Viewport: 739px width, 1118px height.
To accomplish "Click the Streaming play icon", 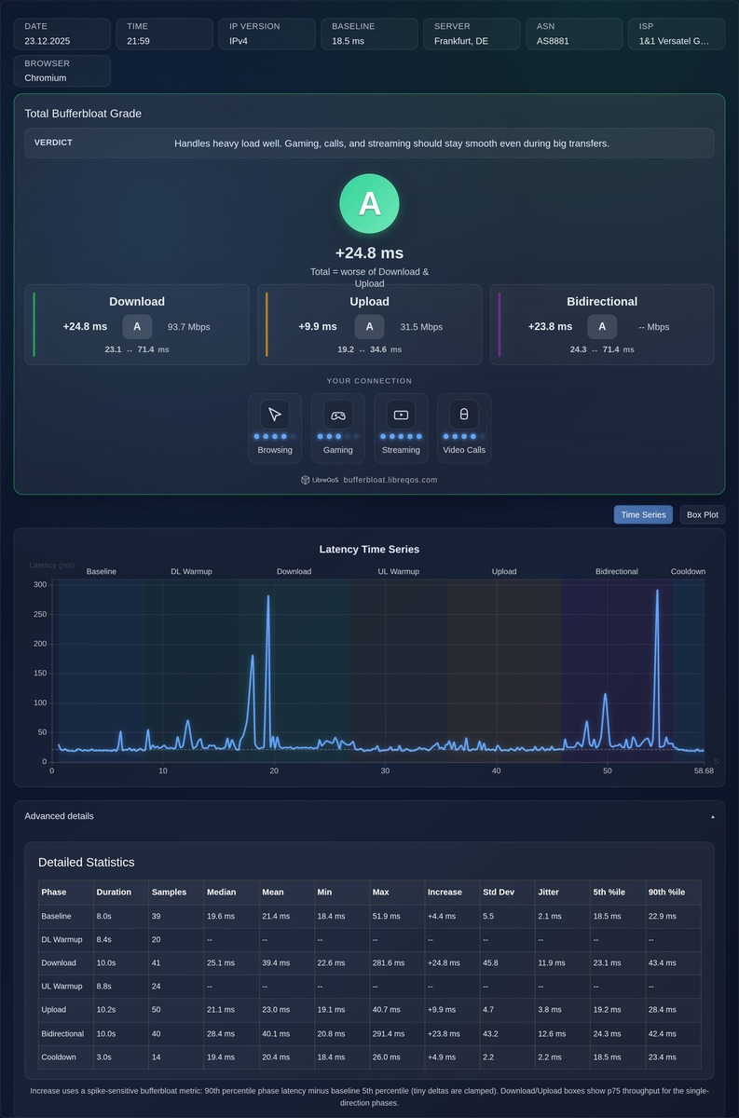I will click(401, 415).
